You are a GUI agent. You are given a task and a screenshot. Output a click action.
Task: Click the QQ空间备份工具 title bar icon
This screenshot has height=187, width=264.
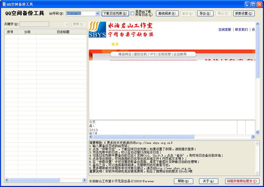(x=4, y=4)
